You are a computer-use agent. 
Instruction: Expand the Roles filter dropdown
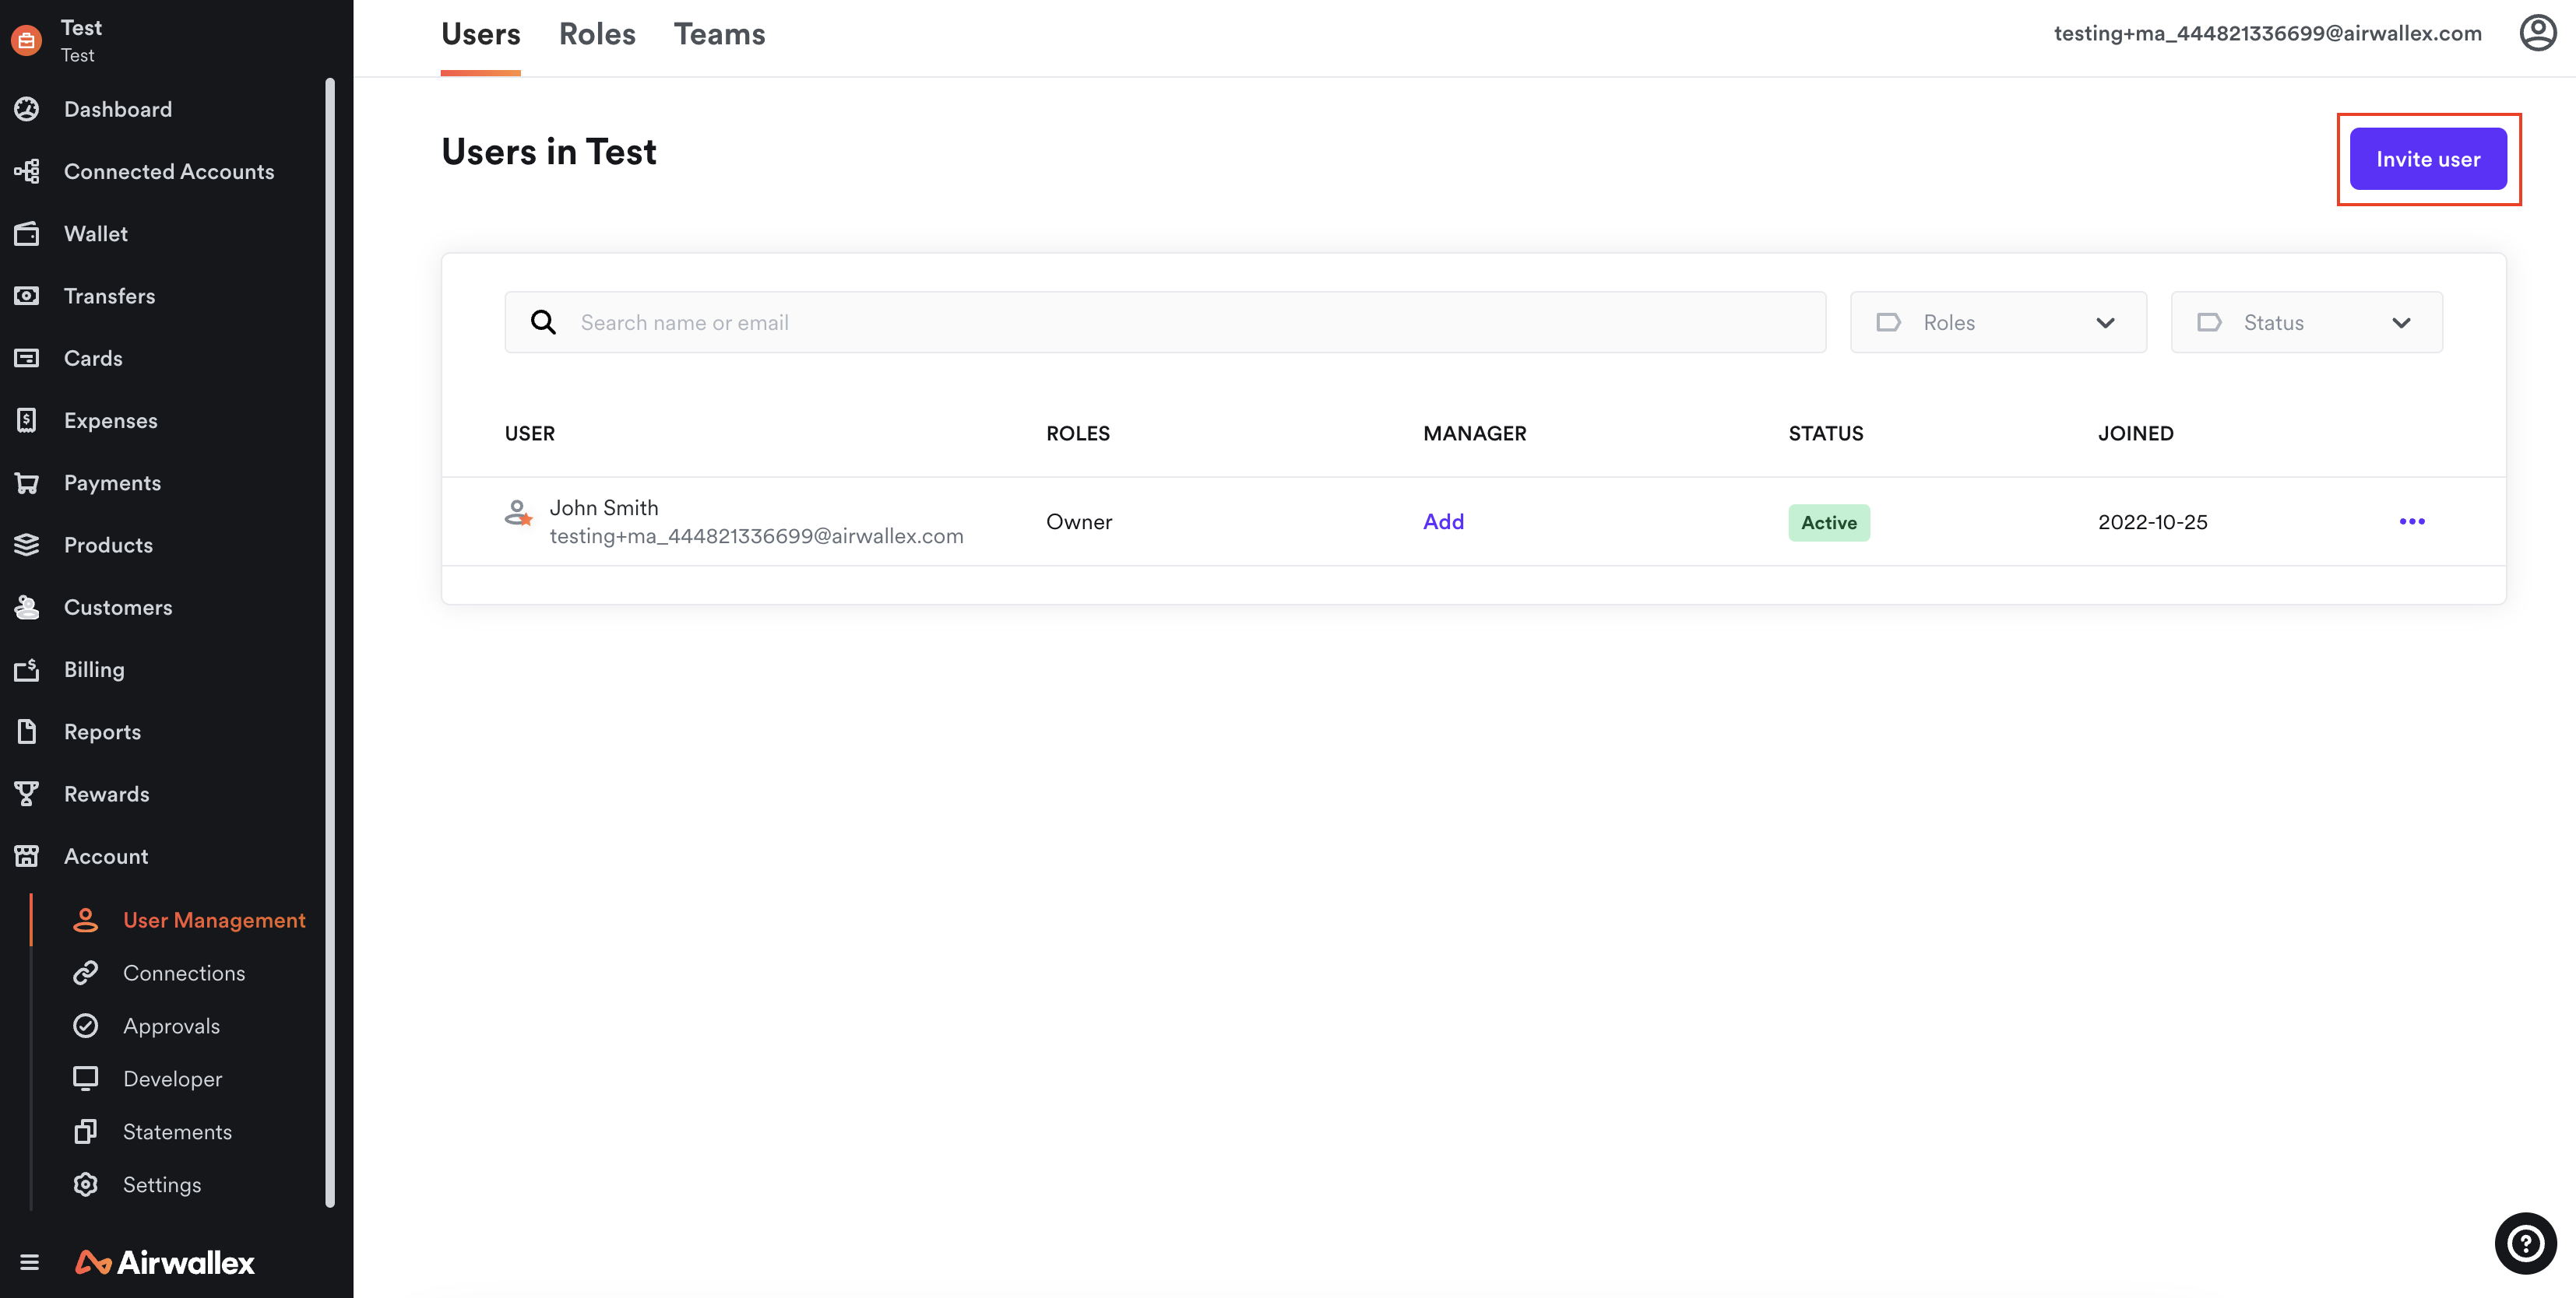click(x=1998, y=323)
